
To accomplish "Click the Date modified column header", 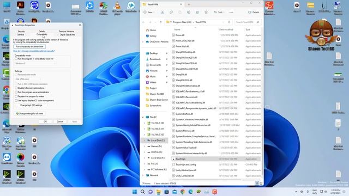I will [226, 29].
